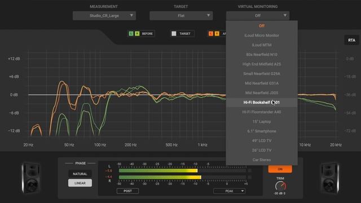Select 80s Nearfield N10 option

[x=262, y=55]
